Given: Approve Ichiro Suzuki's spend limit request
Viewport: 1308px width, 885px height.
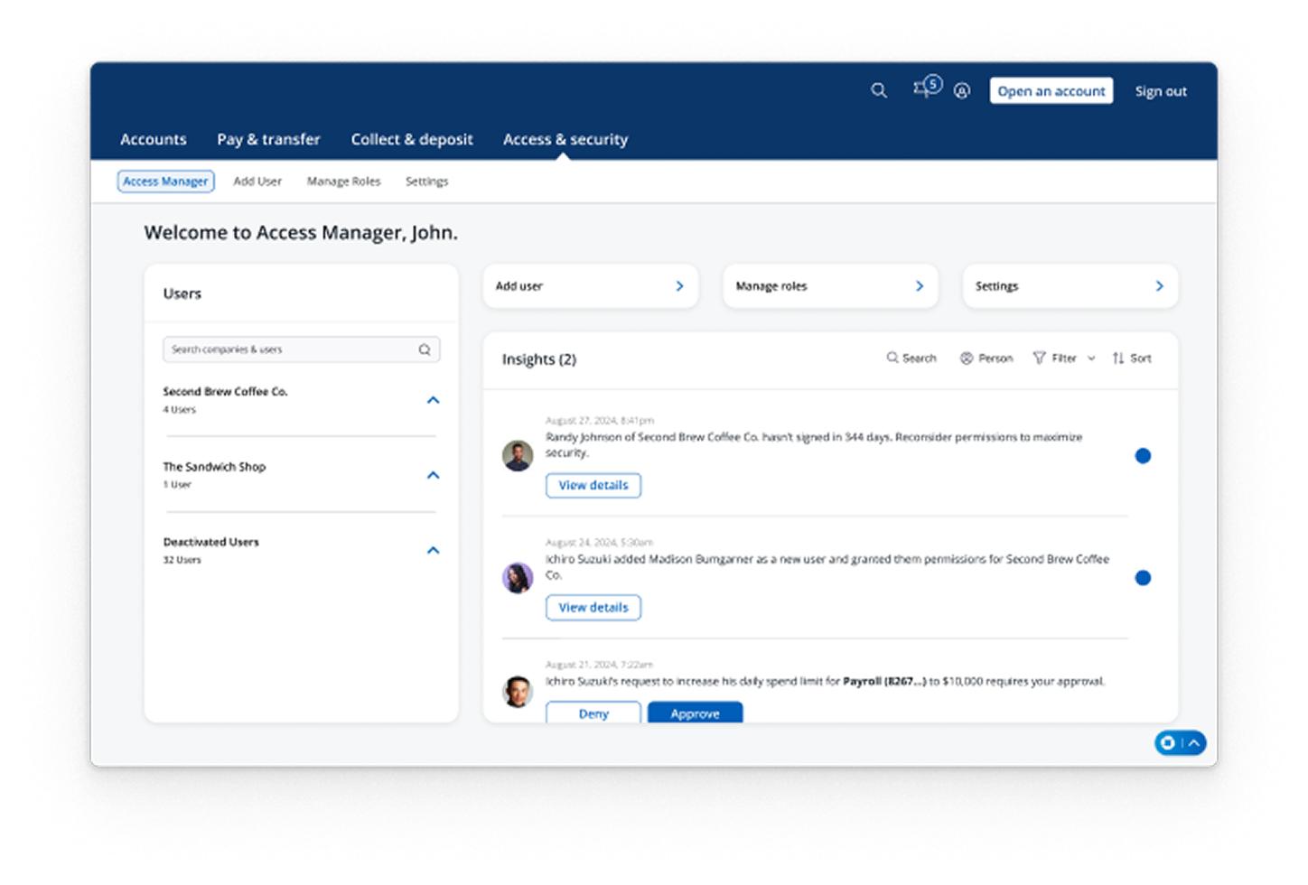Looking at the screenshot, I should point(695,713).
